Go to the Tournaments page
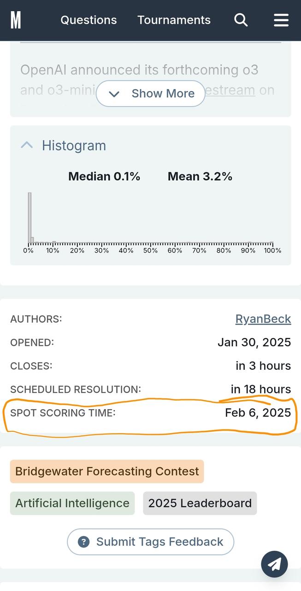Image resolution: width=301 pixels, height=591 pixels. coord(174,20)
